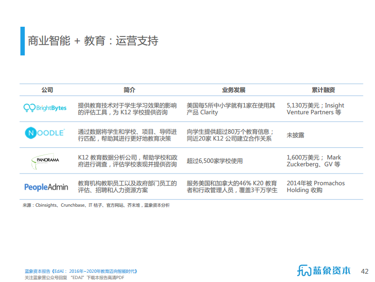The image size is (375, 282).
Task: Click the 未披露 funding cell
Action: pyautogui.click(x=295, y=135)
